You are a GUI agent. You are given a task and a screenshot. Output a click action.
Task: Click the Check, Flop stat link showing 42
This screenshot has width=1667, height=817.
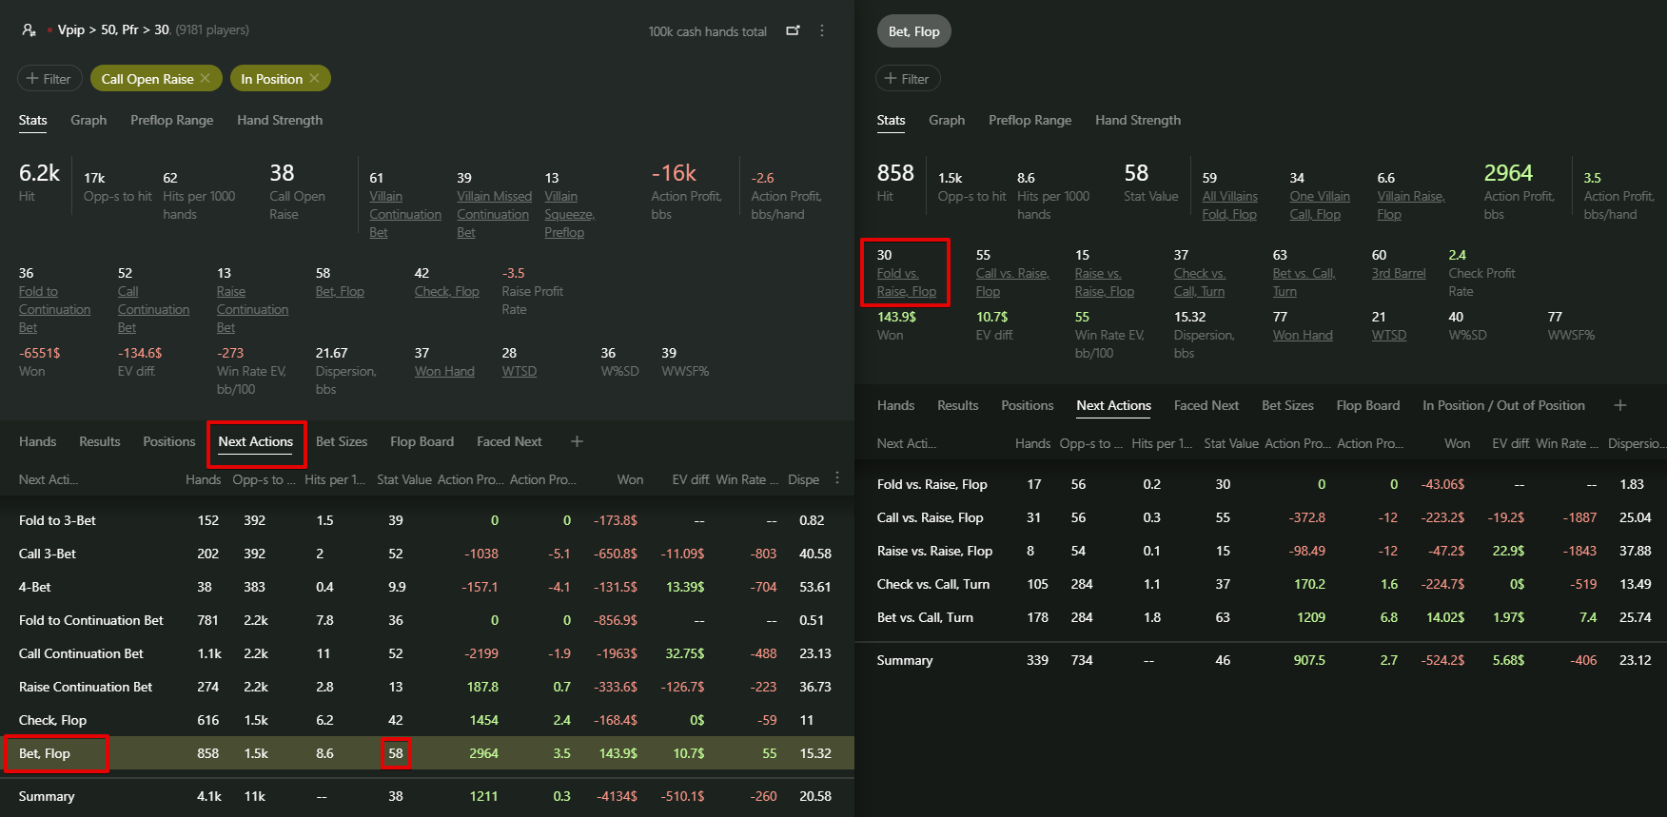pos(446,292)
